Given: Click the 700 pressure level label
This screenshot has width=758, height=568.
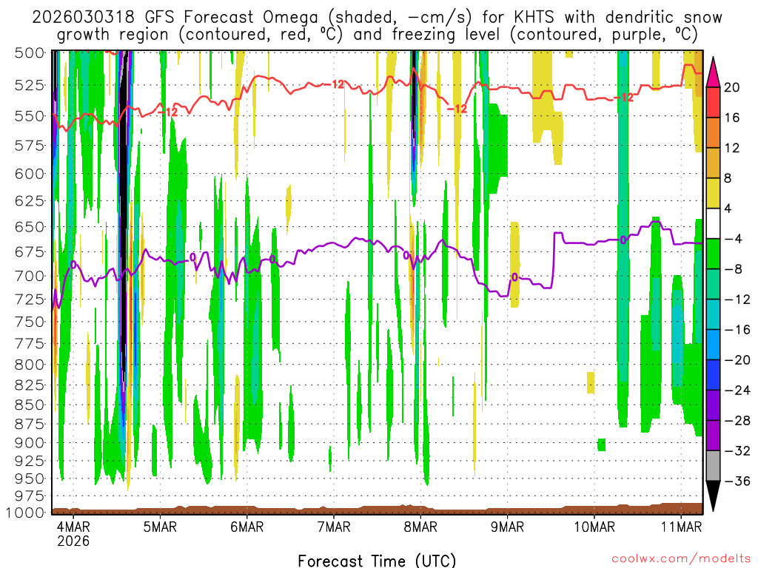Looking at the screenshot, I should 30,277.
